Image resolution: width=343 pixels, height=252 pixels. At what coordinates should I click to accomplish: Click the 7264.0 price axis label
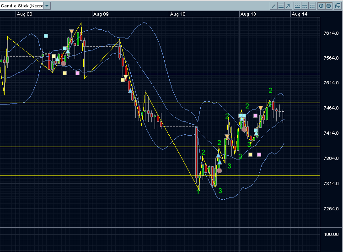point(331,208)
